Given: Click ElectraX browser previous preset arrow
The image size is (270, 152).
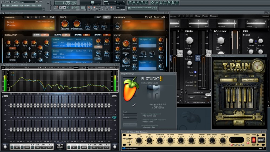Looking at the screenshot, I should 28,17.
